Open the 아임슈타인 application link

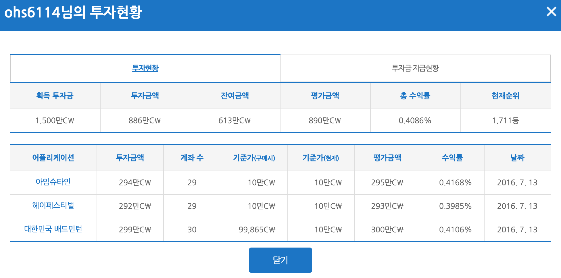pos(53,182)
